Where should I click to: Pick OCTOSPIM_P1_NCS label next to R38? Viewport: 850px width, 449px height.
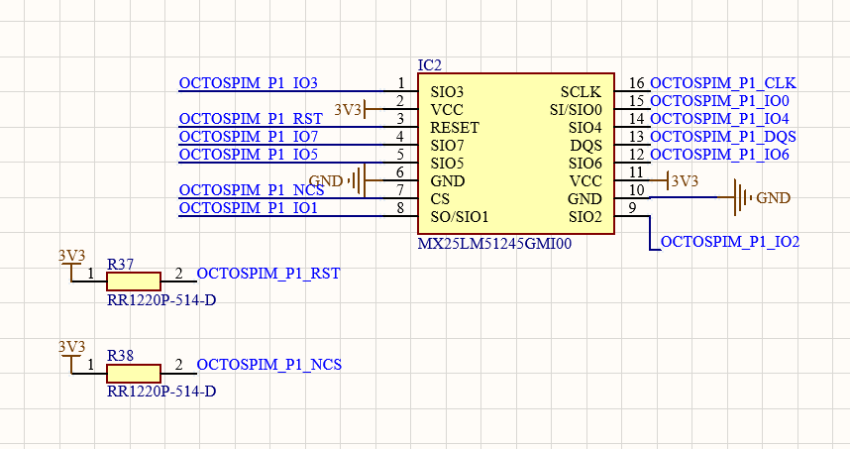pos(268,365)
